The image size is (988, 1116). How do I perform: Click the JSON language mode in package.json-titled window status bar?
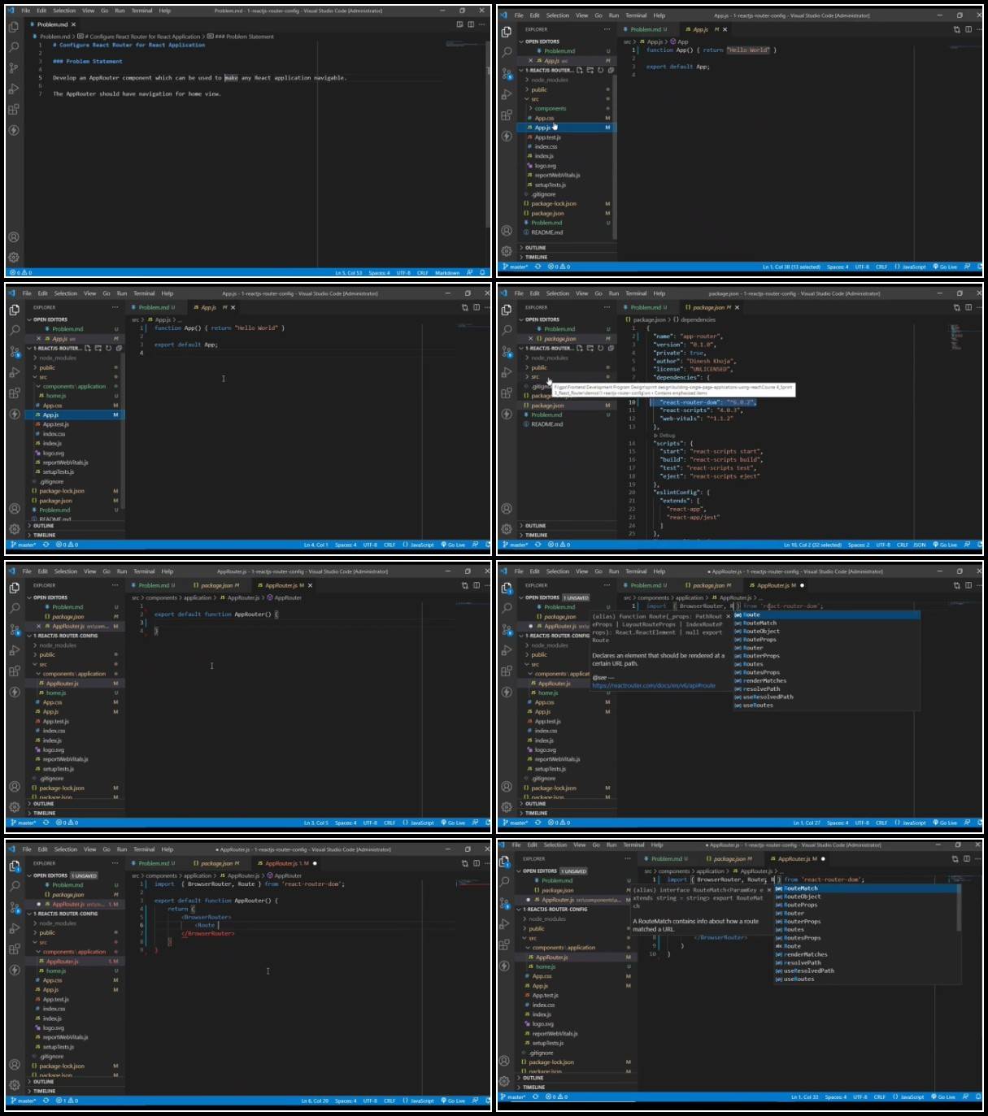click(920, 545)
